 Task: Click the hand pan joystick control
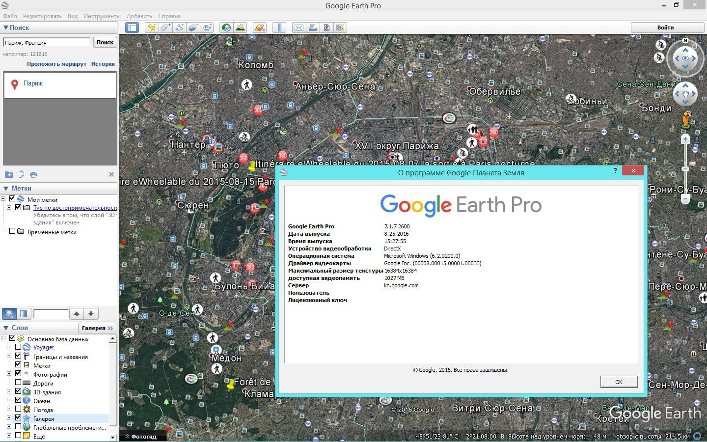685,93
